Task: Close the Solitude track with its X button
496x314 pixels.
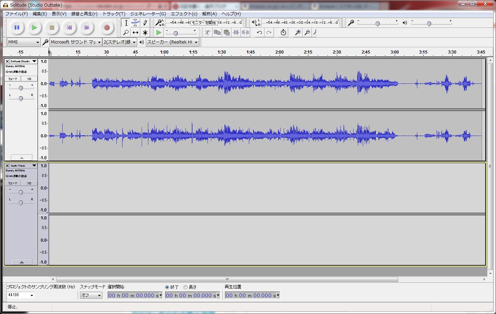Action: [7, 61]
